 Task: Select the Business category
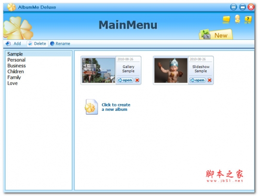39,65
